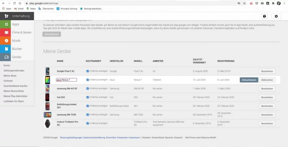
Task: Toggle menu visibility for mobvoi TicWatch Pro
Action: point(87,123)
